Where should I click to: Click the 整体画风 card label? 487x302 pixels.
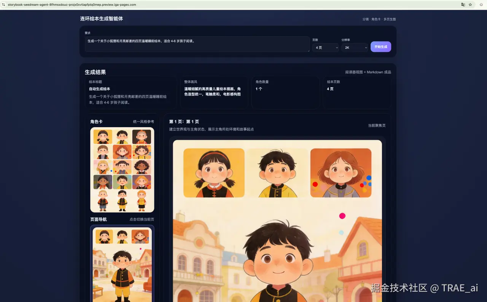(191, 82)
